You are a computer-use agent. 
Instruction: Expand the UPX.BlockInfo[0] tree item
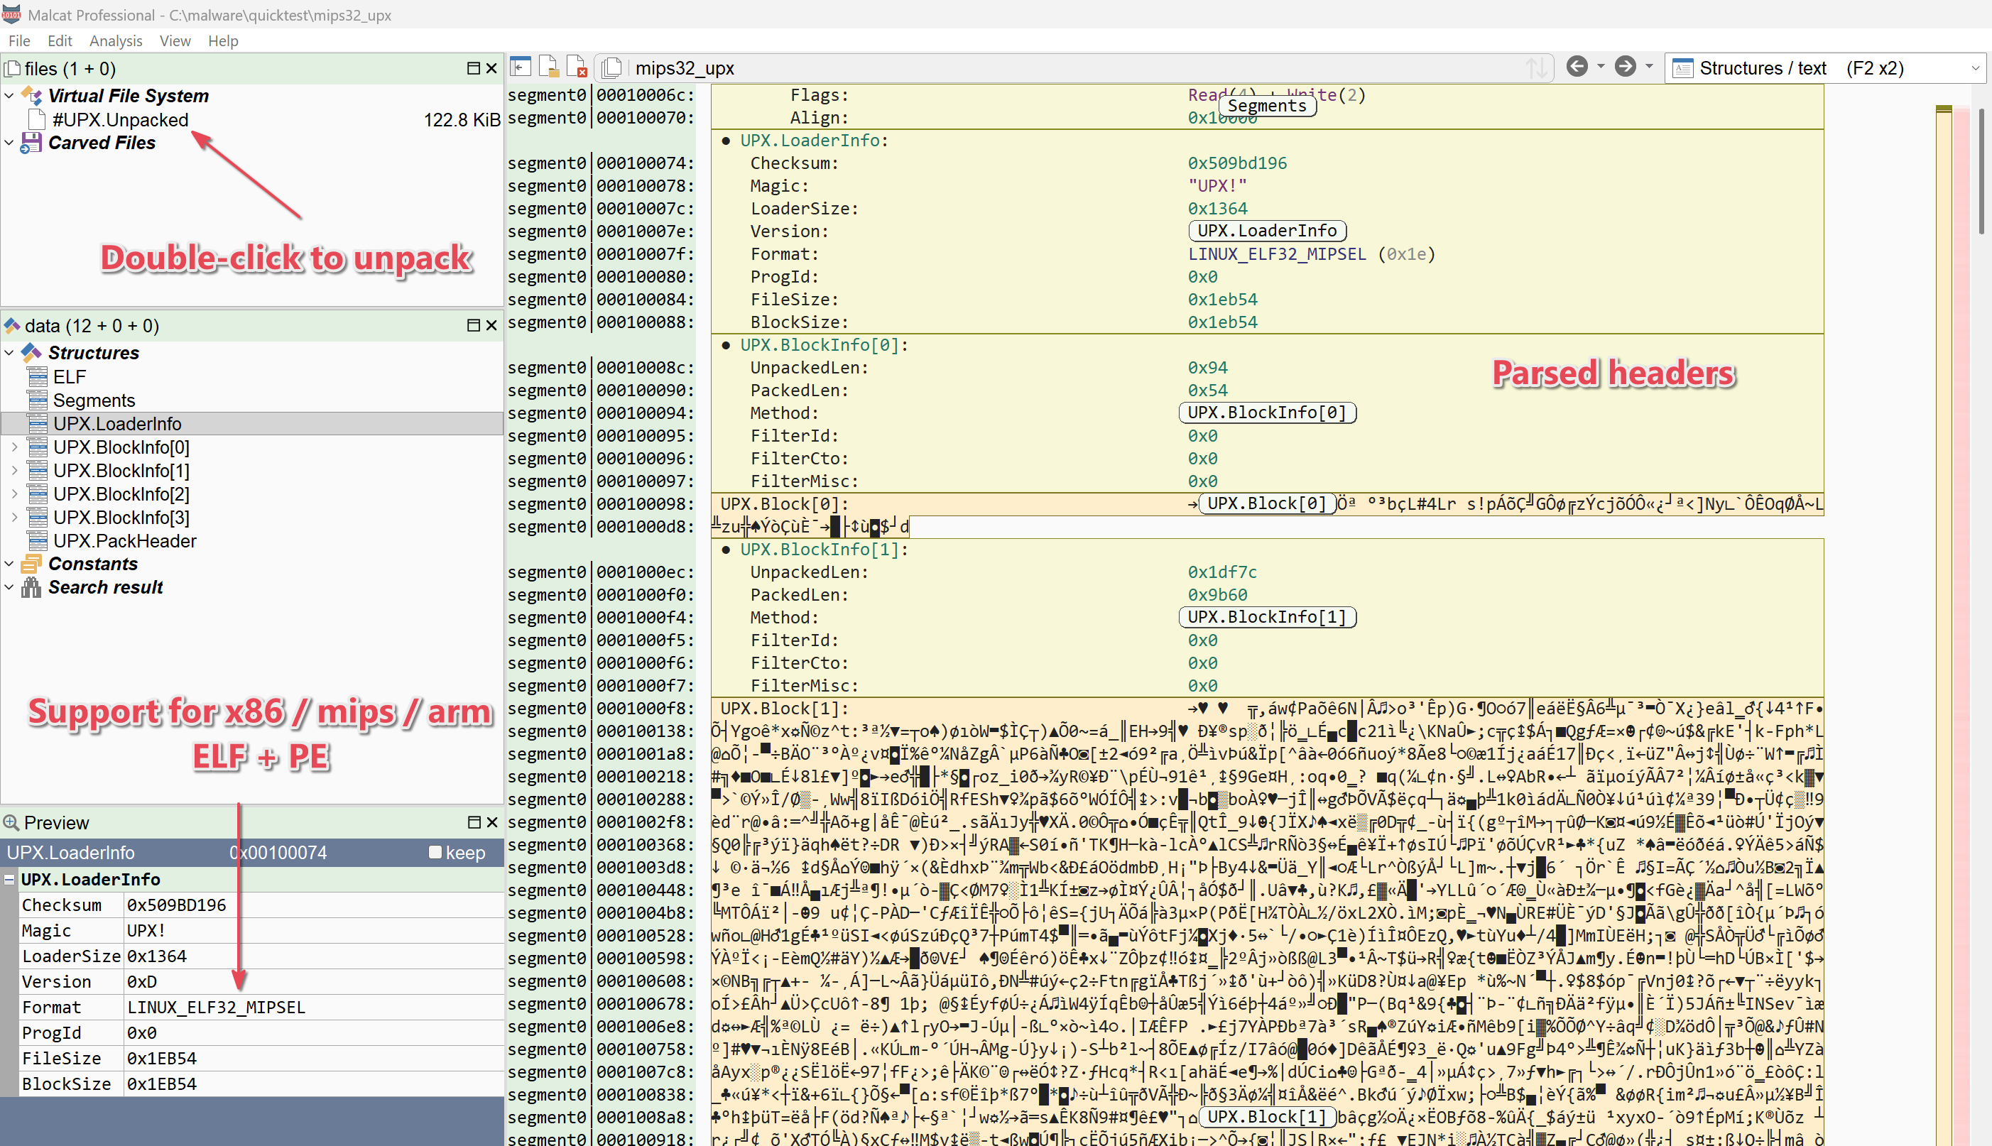14,447
